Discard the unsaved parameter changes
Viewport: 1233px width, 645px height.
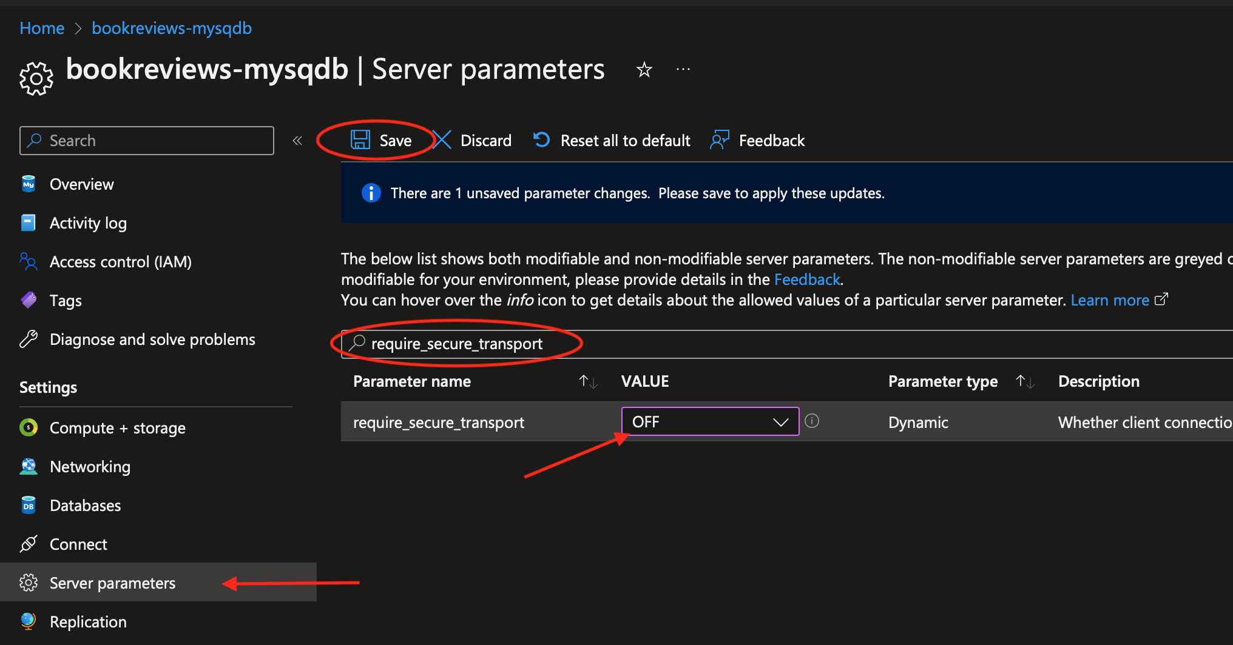472,141
